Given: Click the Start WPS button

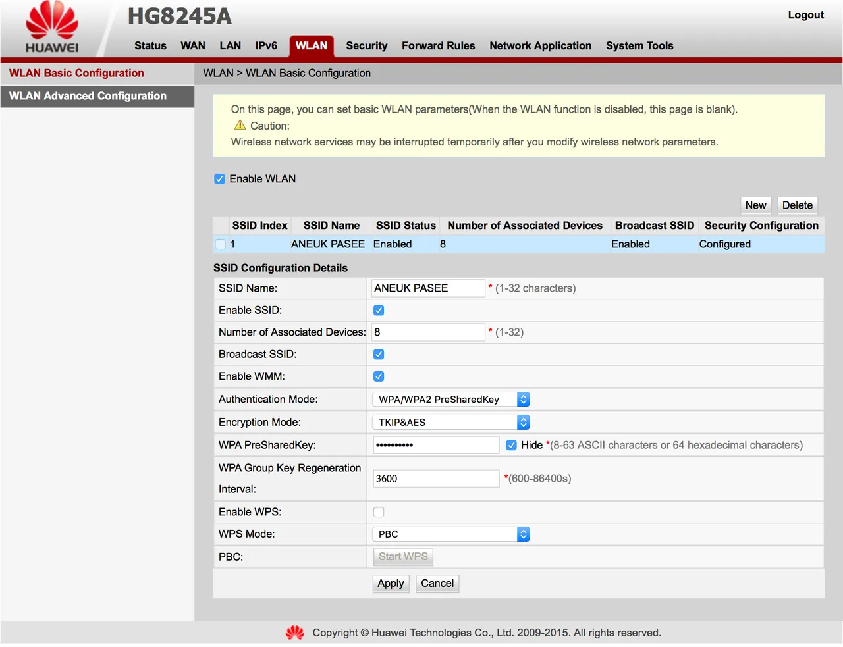Looking at the screenshot, I should tap(403, 557).
